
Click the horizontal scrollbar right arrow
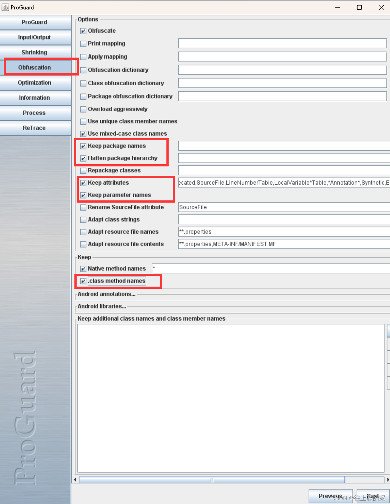pos(387,480)
